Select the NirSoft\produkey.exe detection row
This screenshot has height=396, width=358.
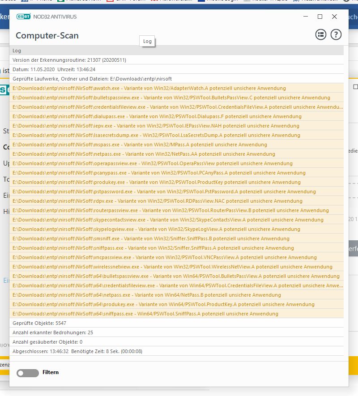point(176,182)
